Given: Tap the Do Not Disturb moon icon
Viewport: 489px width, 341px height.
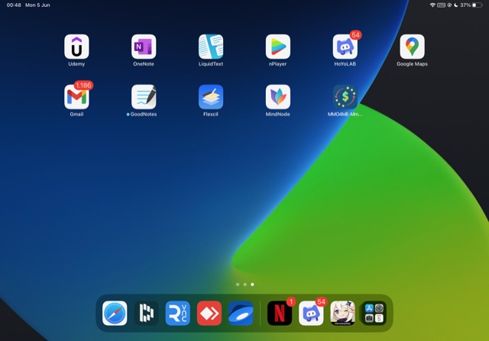Looking at the screenshot, I should pyautogui.click(x=456, y=5).
